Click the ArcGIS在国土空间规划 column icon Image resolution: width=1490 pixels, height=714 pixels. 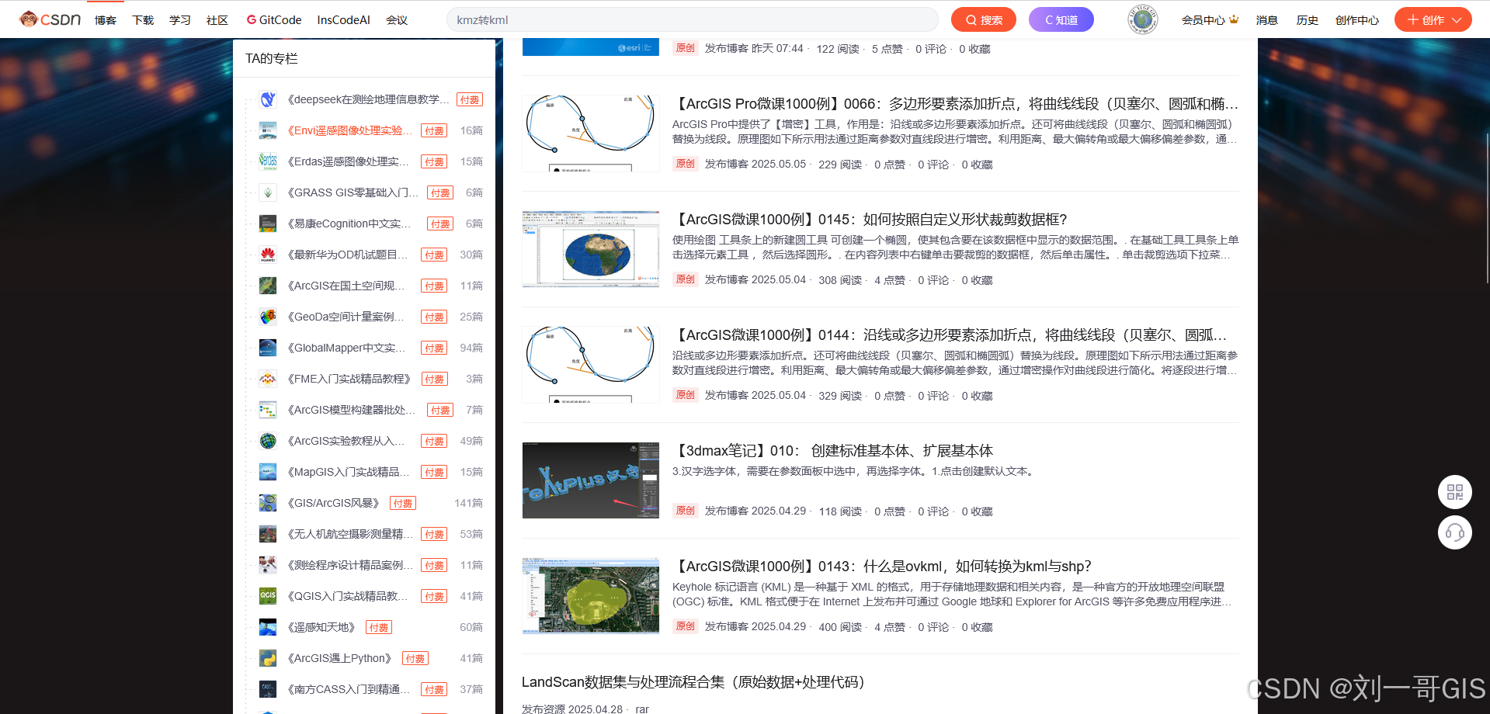268,286
